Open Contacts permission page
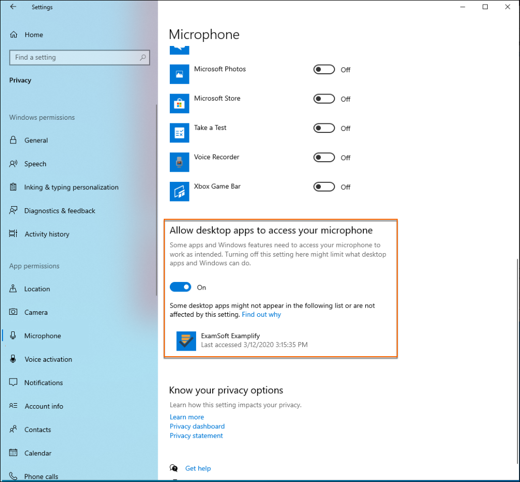 [x=37, y=429]
